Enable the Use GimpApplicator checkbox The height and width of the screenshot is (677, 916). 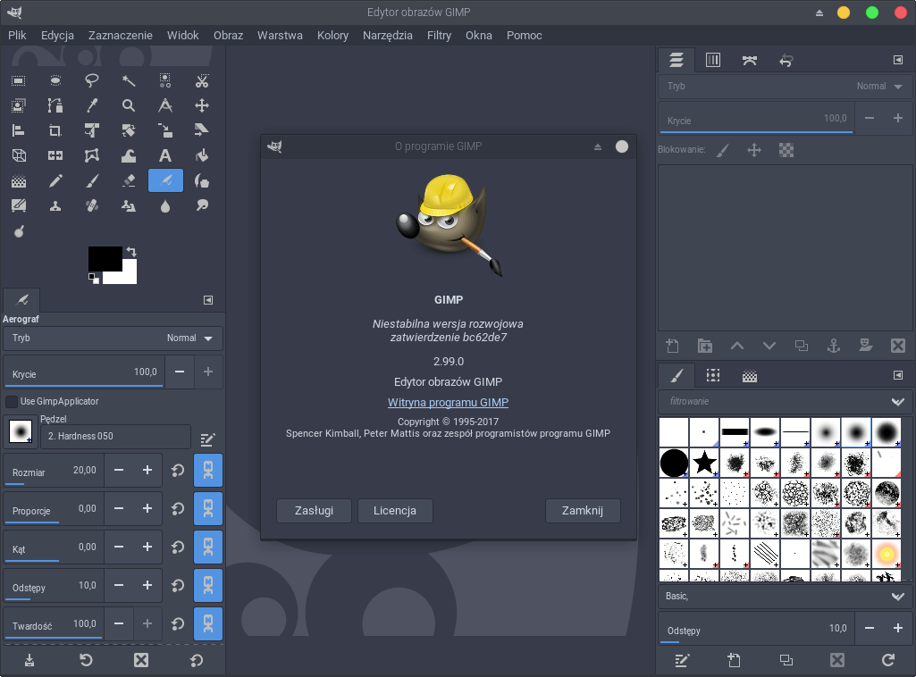12,401
